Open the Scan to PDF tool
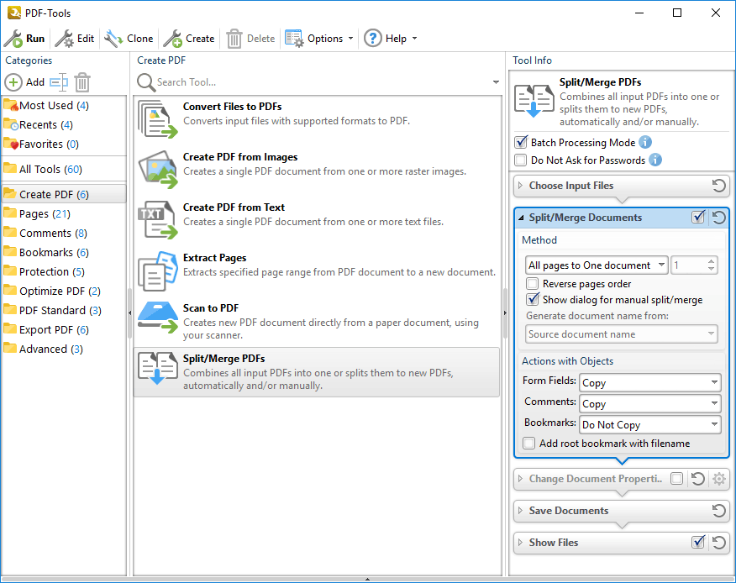The image size is (736, 583). pyautogui.click(x=316, y=322)
